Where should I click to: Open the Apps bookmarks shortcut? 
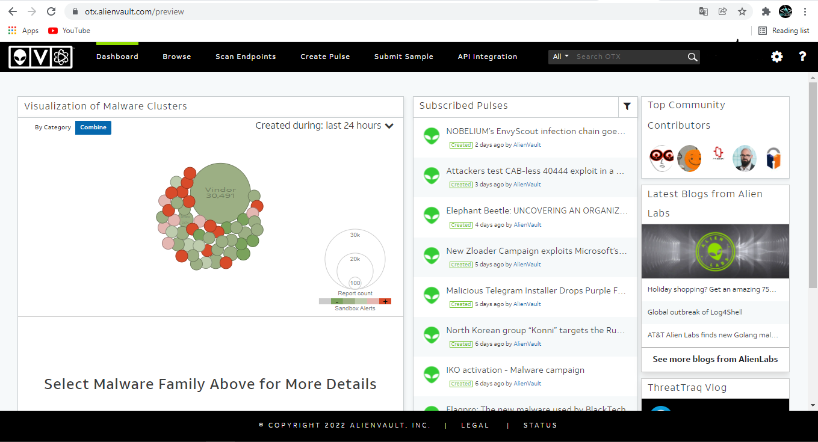pyautogui.click(x=23, y=31)
